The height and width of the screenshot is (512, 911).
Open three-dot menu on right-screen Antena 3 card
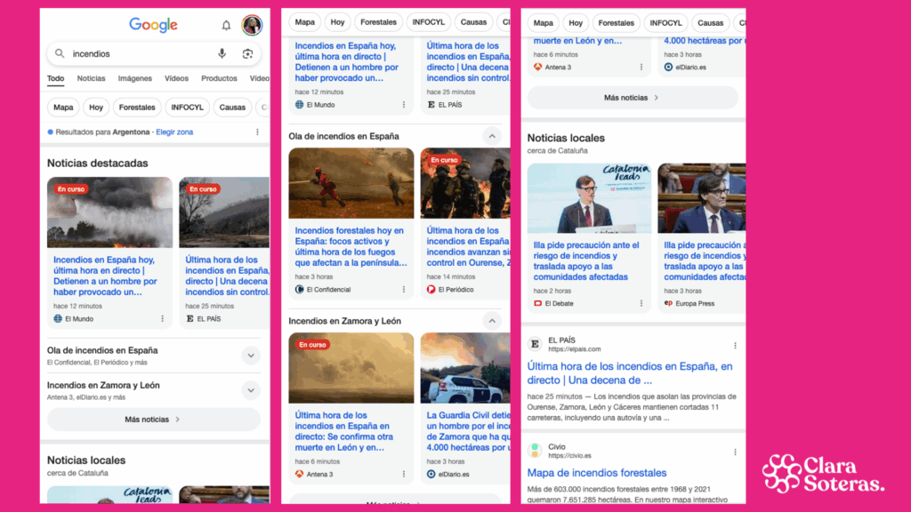[641, 67]
